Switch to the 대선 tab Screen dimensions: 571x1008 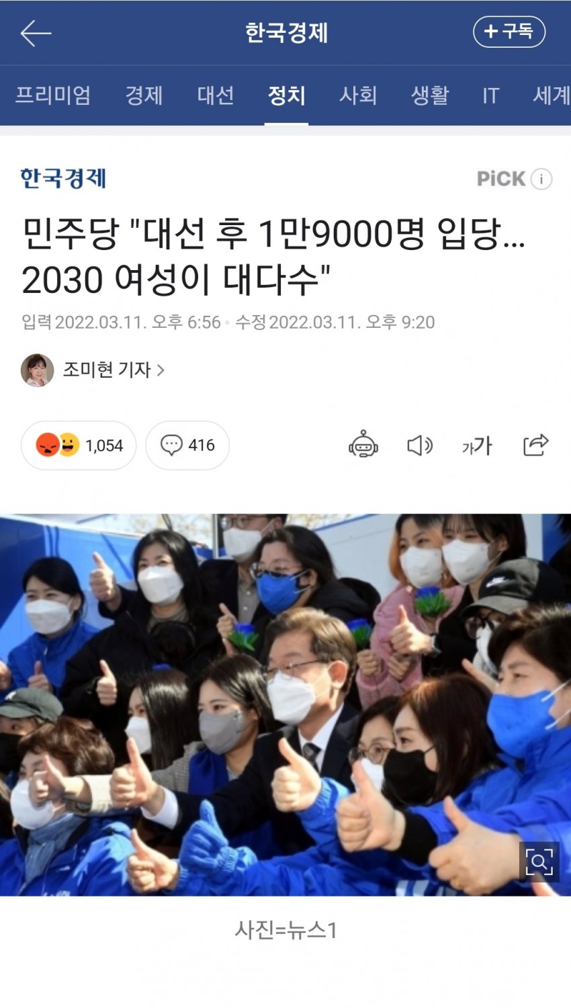point(216,95)
